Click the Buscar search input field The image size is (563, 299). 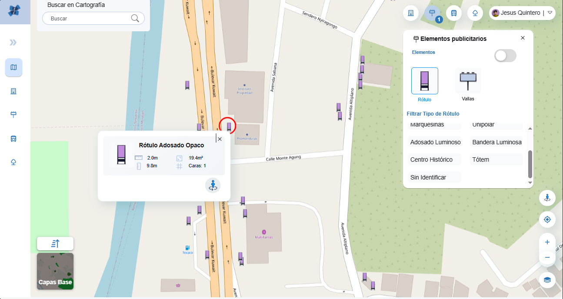click(x=89, y=19)
